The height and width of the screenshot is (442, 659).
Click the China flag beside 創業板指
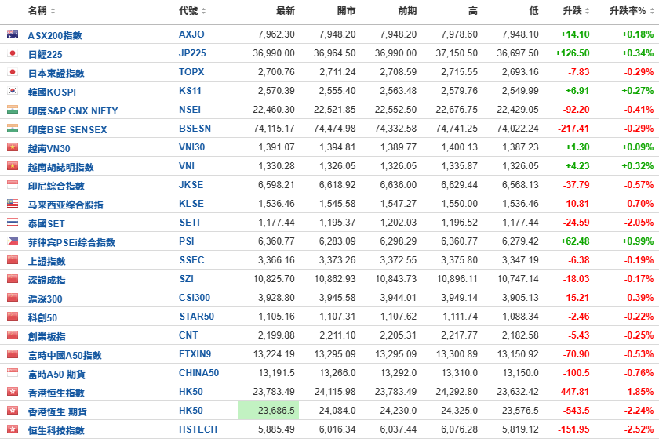coord(13,335)
